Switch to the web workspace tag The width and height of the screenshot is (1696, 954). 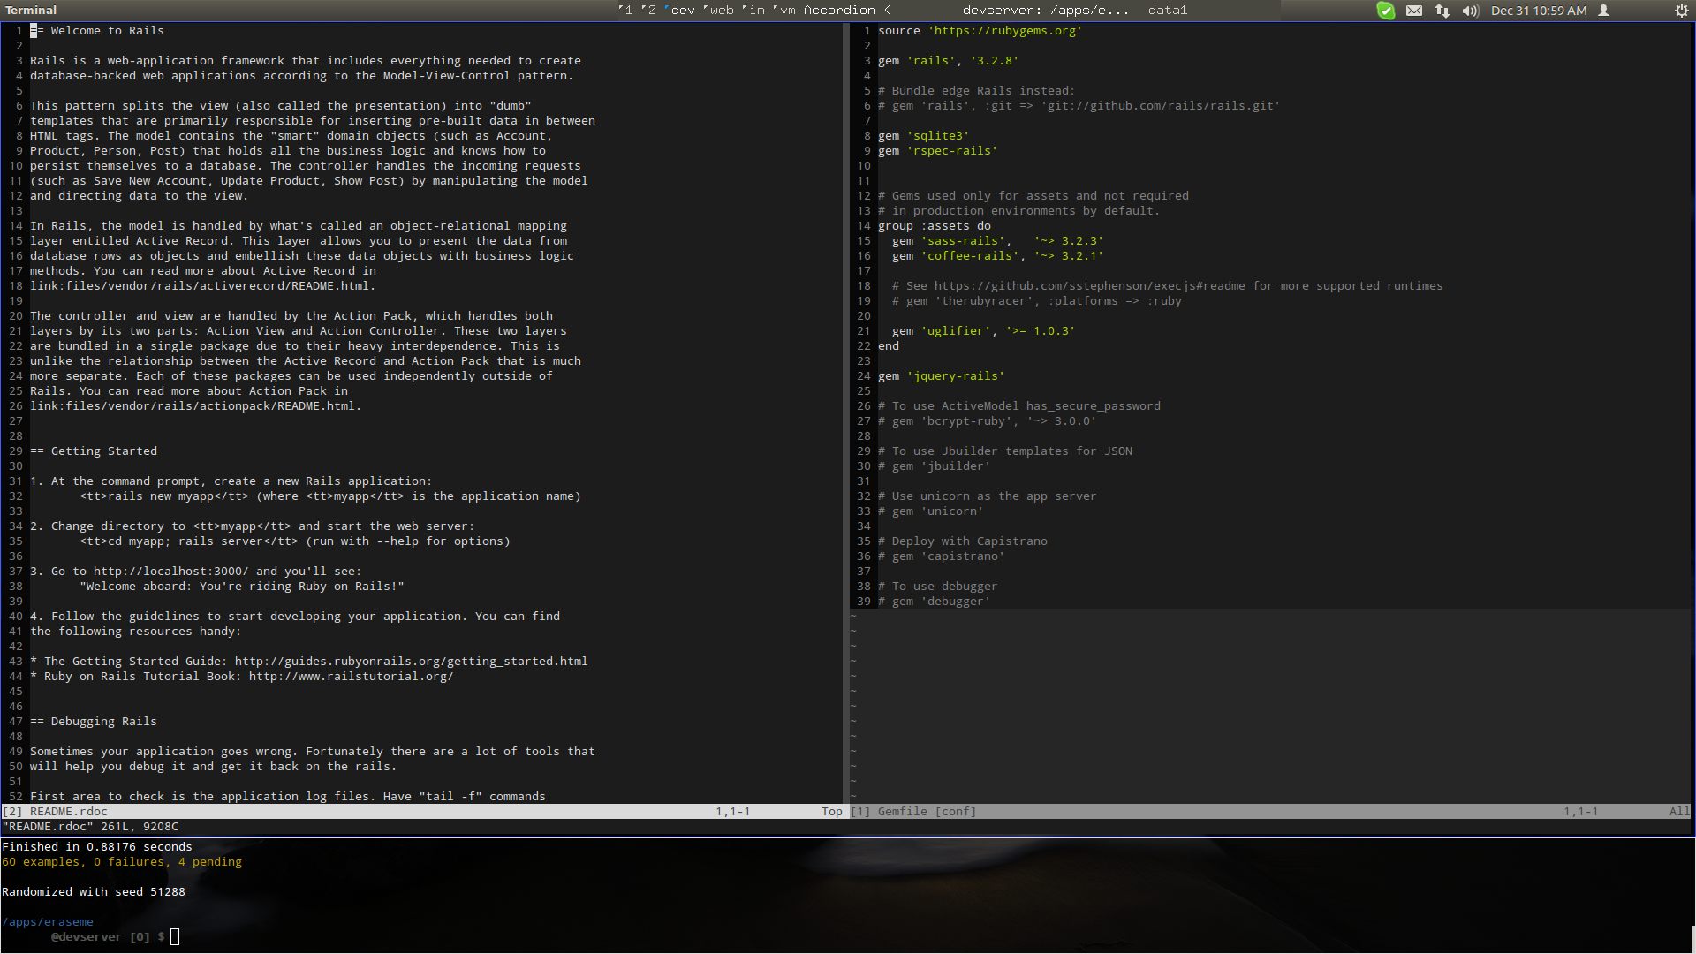point(719,11)
